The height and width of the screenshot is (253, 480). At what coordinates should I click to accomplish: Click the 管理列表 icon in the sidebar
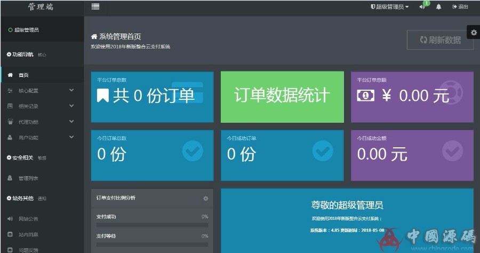[10, 178]
